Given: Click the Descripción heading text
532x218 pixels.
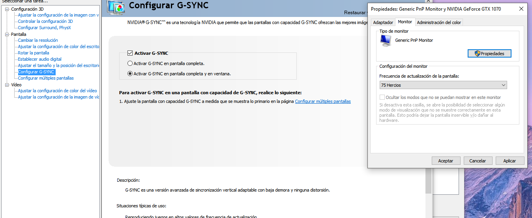Looking at the screenshot, I should [x=128, y=180].
